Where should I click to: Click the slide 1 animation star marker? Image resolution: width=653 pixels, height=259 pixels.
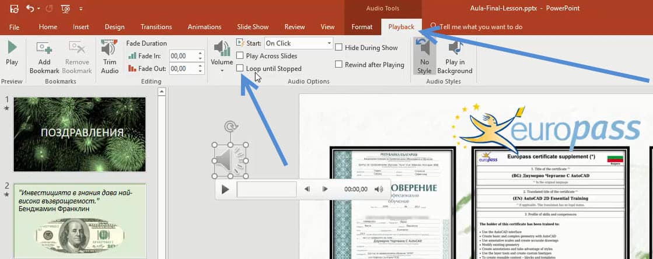point(6,108)
